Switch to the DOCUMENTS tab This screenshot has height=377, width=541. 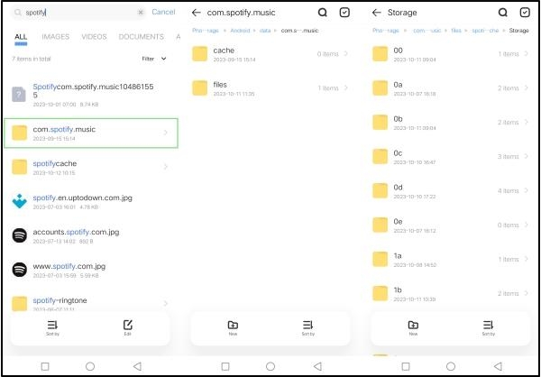(142, 37)
